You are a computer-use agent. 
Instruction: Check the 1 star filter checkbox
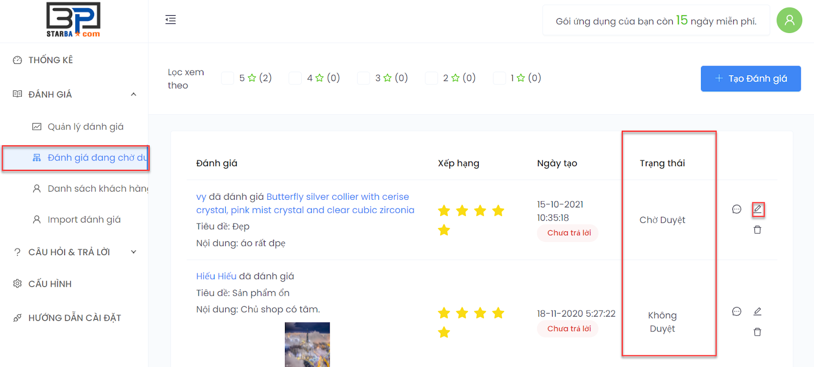[499, 78]
